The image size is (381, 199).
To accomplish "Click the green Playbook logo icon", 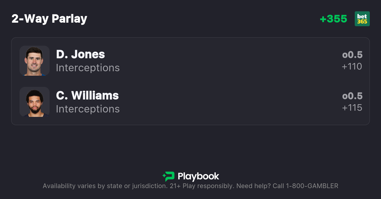I will click(x=169, y=176).
